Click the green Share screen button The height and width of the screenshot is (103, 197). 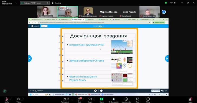(x=101, y=100)
